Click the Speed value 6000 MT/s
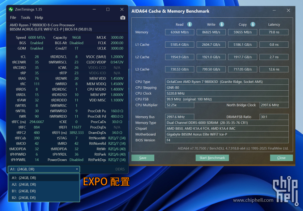Screen dimensions: 303x211 37,37
